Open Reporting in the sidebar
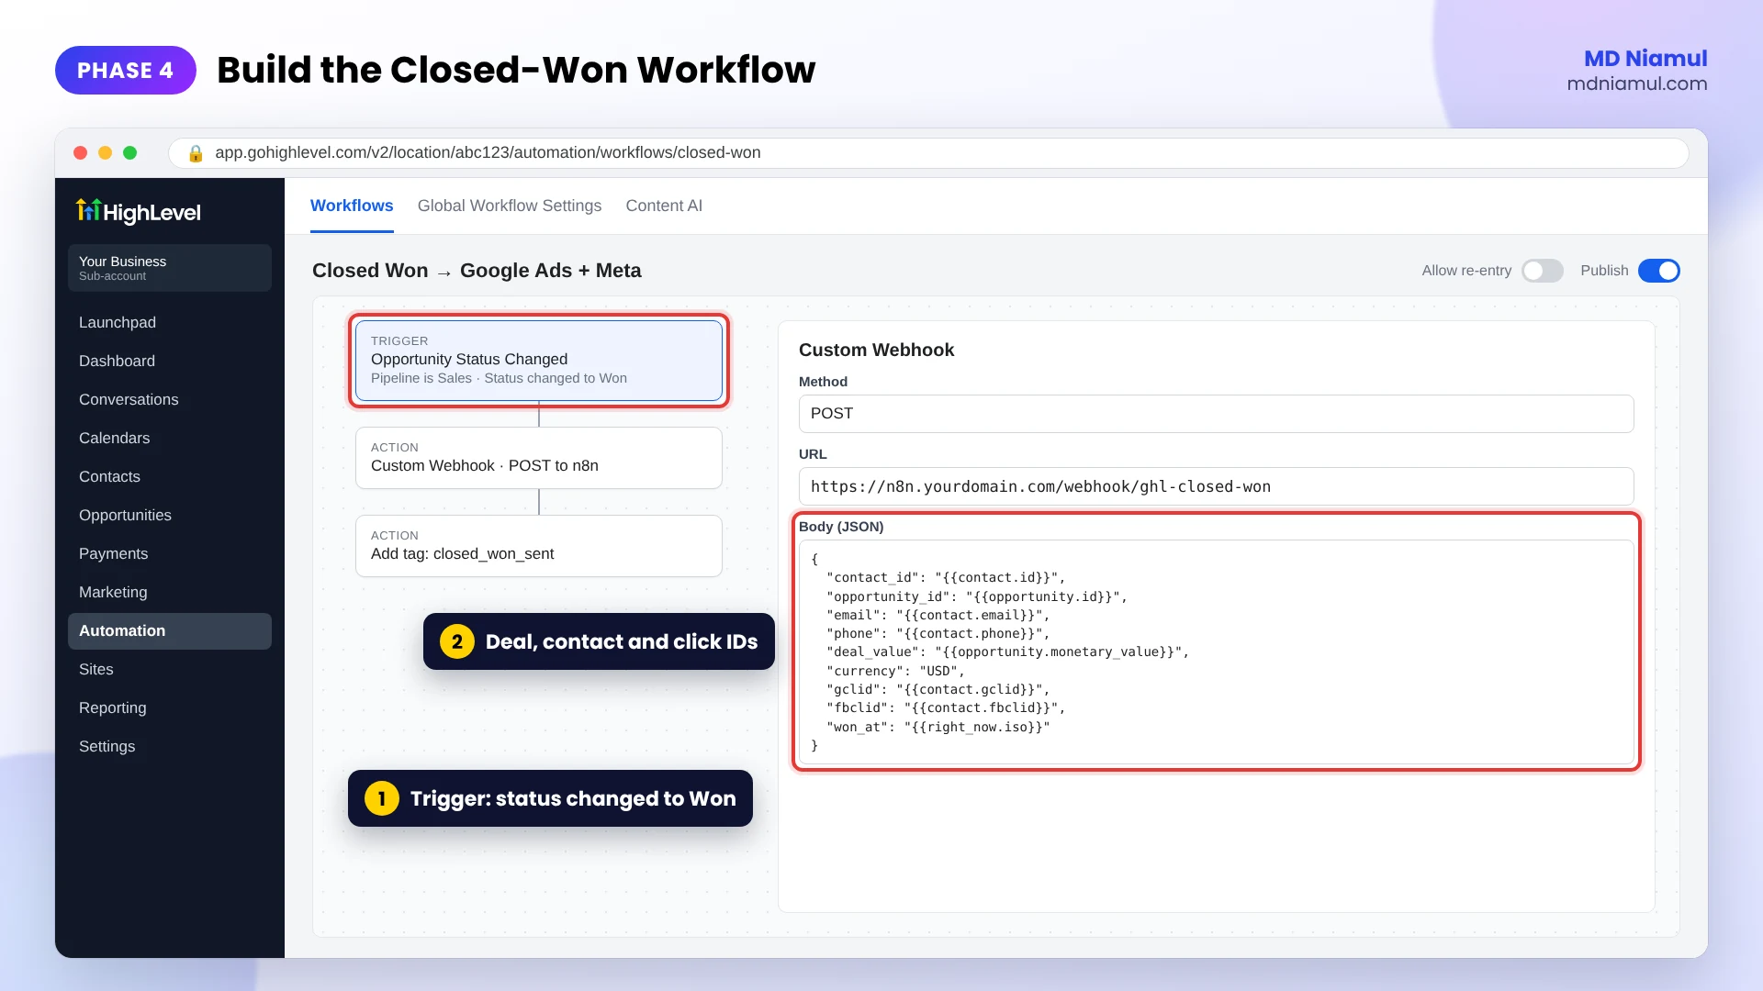 coord(170,707)
